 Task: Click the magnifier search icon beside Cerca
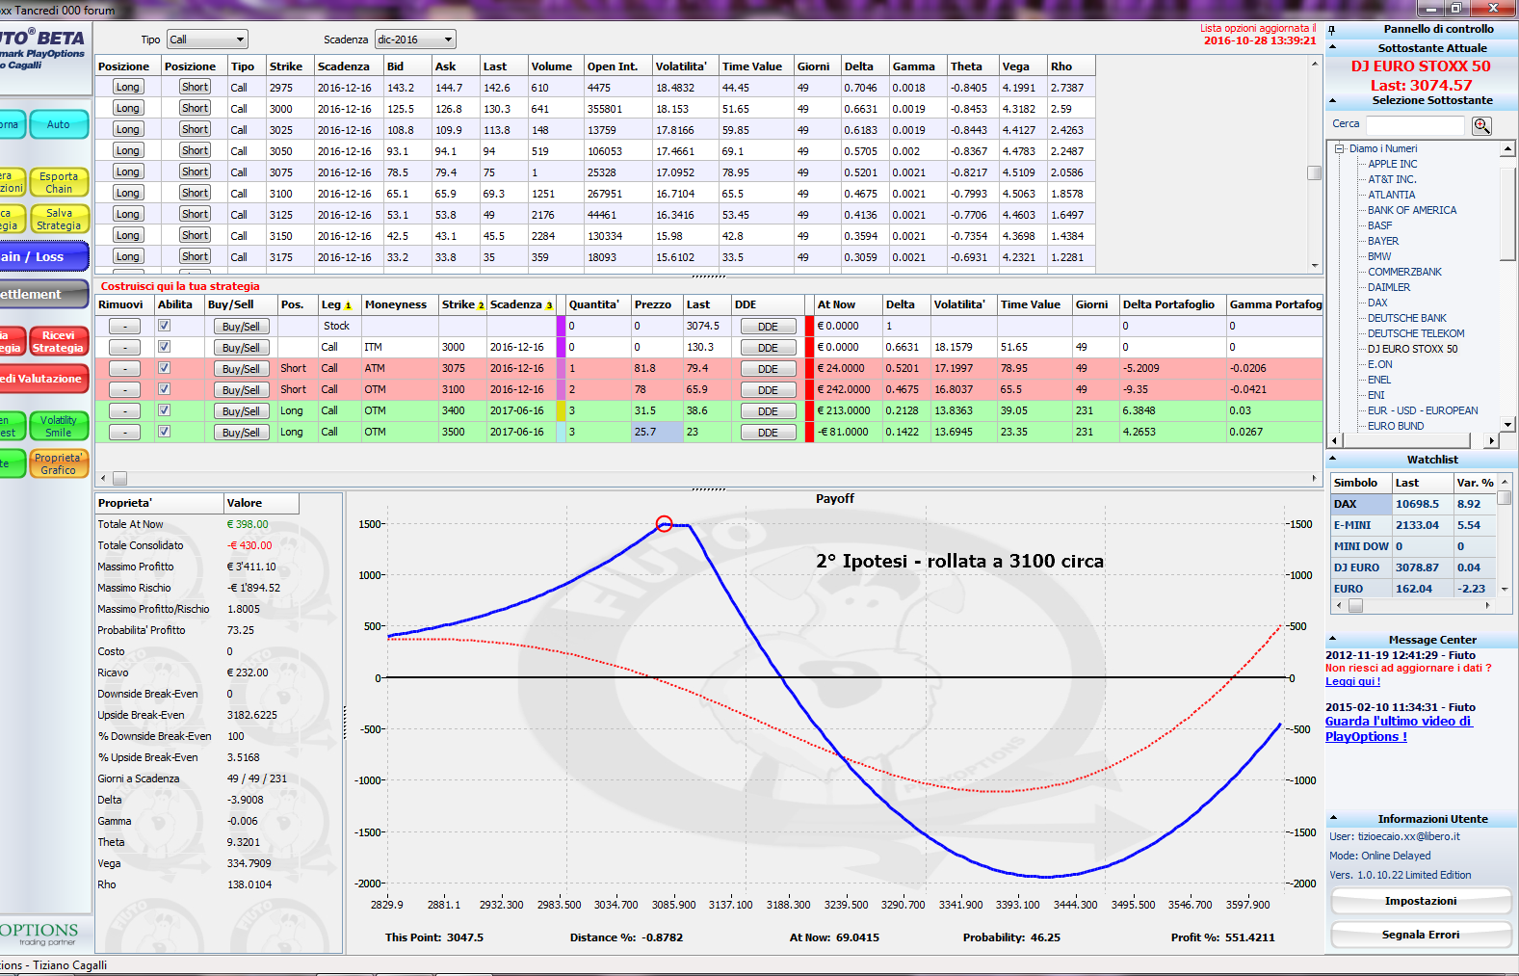[1481, 125]
